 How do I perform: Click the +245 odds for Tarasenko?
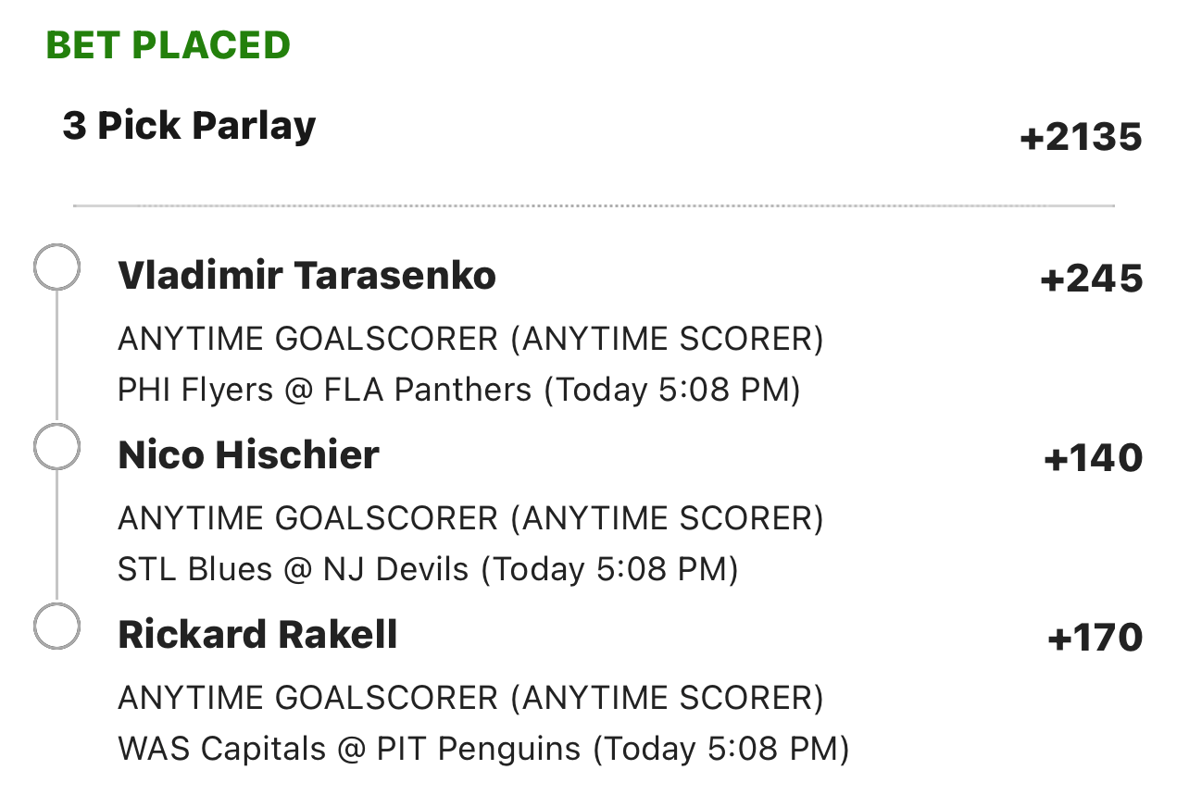click(1091, 279)
